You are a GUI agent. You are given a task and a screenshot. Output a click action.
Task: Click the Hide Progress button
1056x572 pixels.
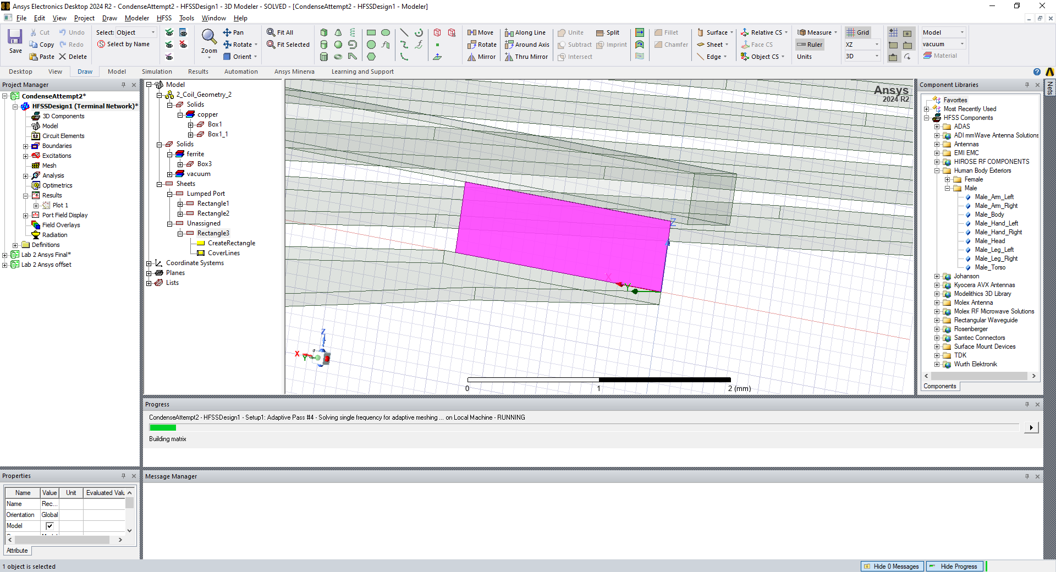coord(954,566)
